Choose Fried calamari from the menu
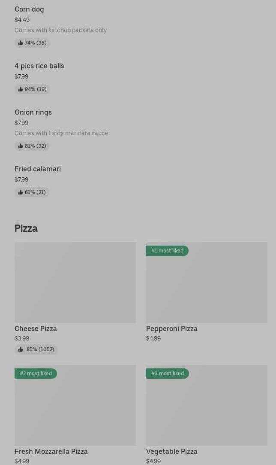The image size is (276, 465). [38, 169]
